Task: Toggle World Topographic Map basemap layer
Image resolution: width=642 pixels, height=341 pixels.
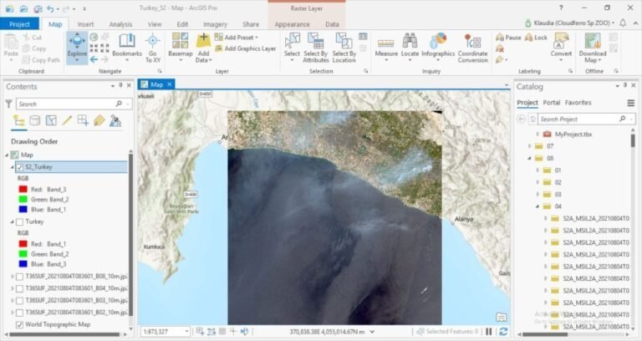Action: (19, 324)
